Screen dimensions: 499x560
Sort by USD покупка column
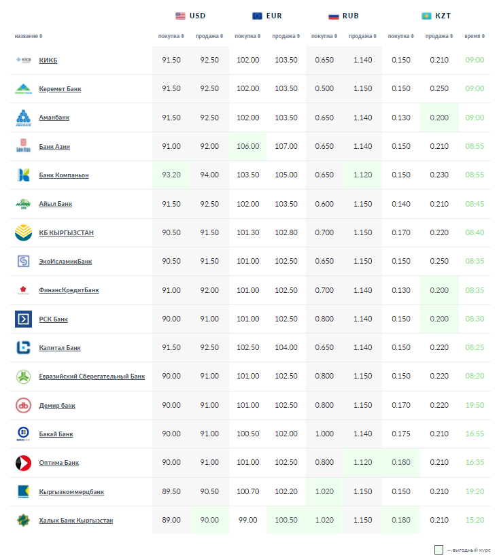171,36
